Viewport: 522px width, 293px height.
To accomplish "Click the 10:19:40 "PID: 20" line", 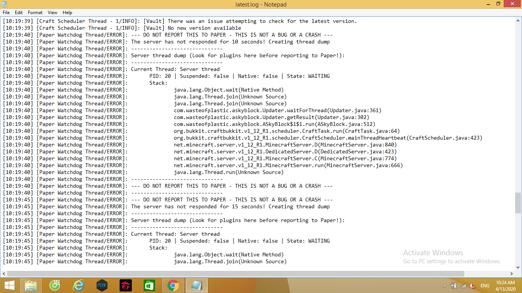I will click(166, 76).
